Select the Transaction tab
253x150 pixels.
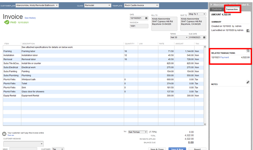232,9
